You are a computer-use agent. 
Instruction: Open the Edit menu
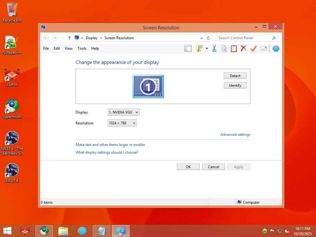point(57,48)
